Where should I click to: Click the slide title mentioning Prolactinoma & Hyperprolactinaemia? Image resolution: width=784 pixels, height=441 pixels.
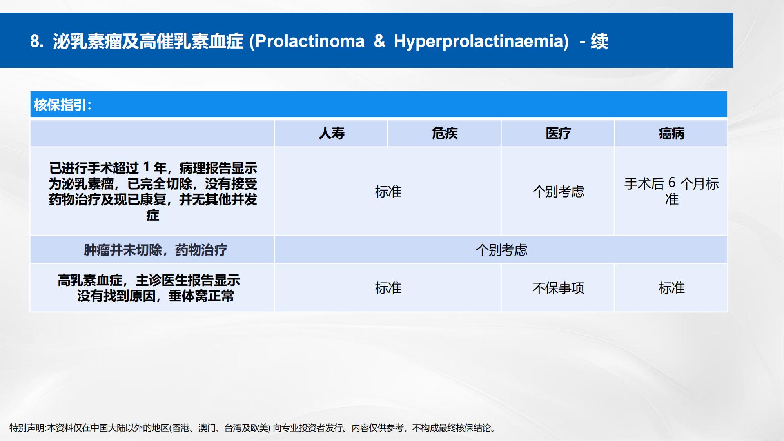pyautogui.click(x=319, y=41)
